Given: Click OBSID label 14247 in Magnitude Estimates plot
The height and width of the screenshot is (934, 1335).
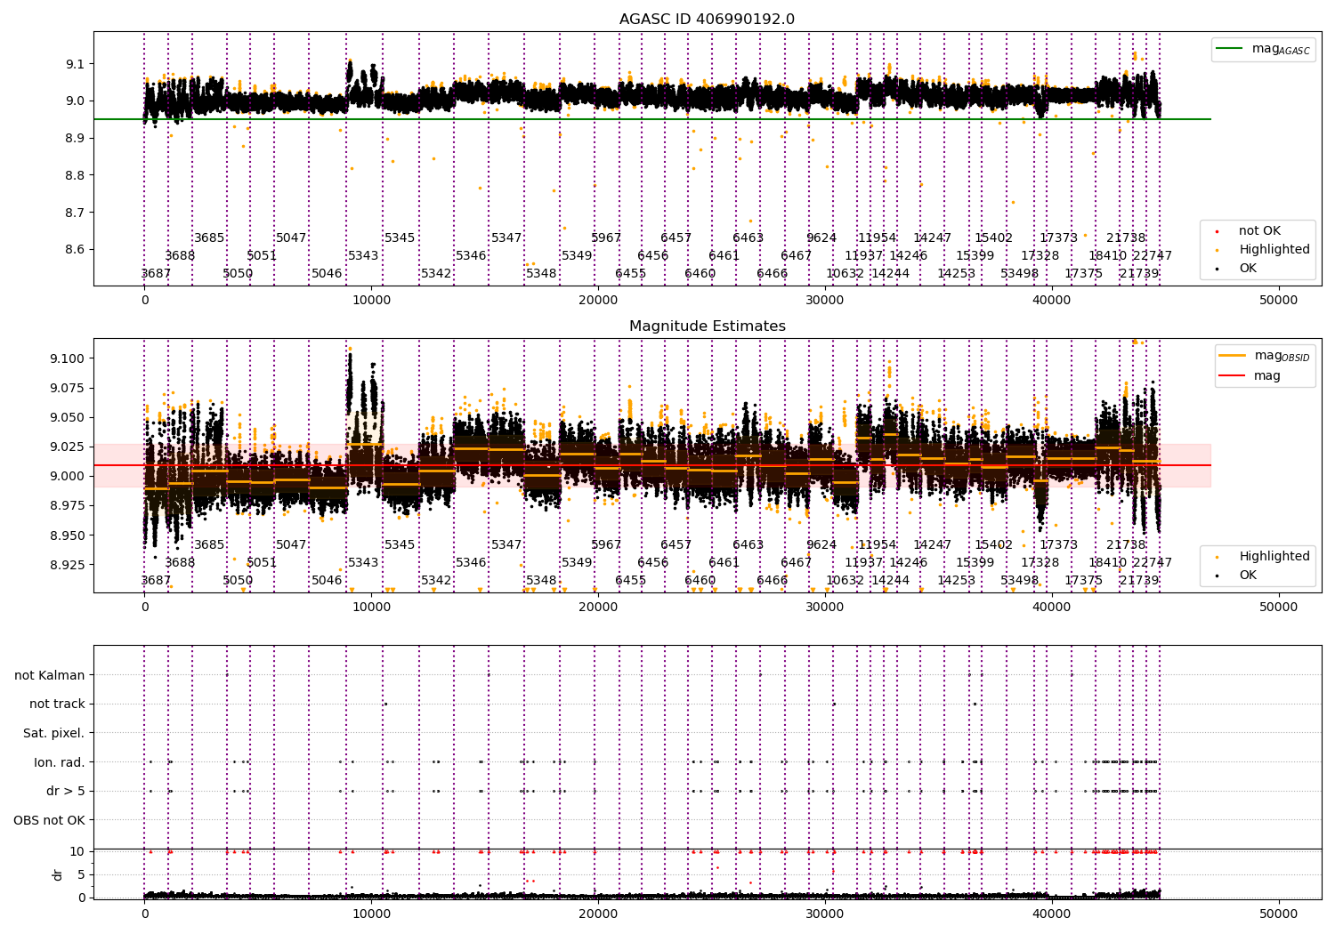Looking at the screenshot, I should (x=933, y=545).
